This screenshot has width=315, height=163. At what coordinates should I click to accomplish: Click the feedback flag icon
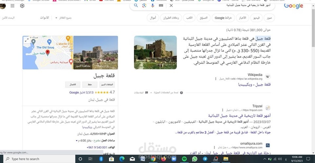(147, 93)
